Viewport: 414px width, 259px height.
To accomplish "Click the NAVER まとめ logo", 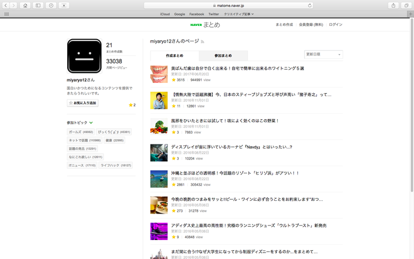I will (x=205, y=25).
